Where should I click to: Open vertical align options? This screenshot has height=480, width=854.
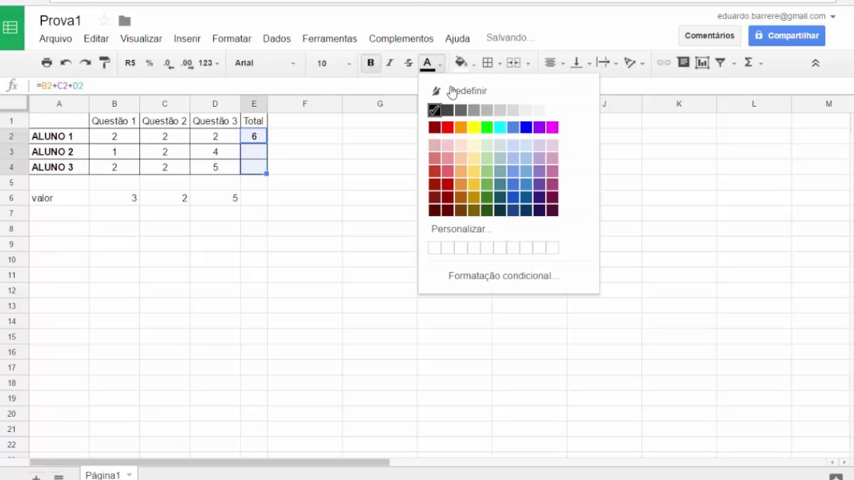[576, 63]
